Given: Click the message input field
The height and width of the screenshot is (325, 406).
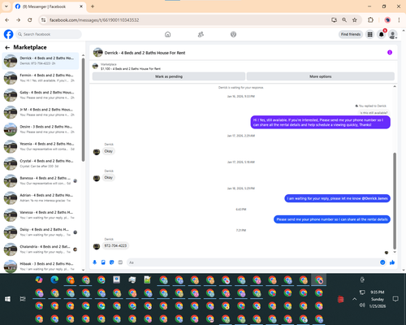Looking at the screenshot, I should pos(253,262).
